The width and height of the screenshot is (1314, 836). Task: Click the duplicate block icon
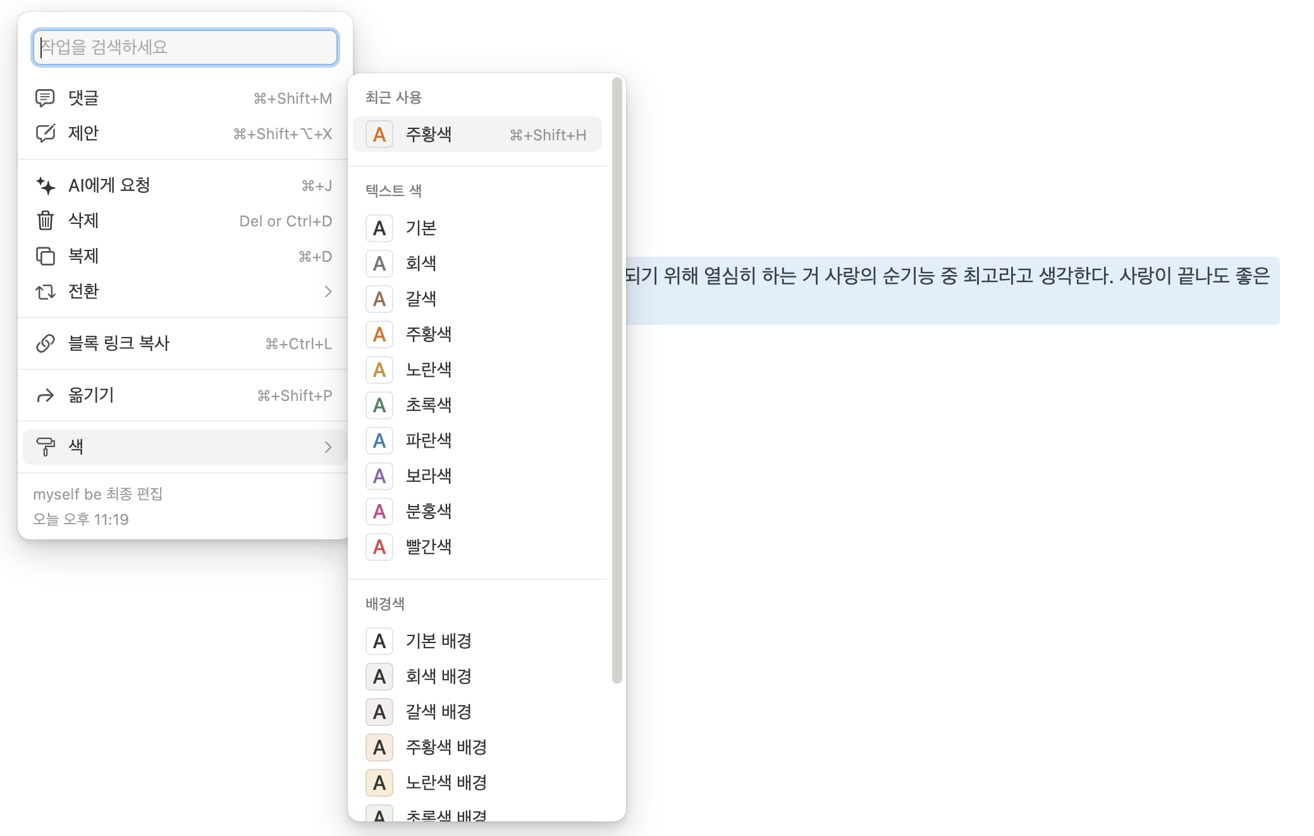[x=45, y=256]
